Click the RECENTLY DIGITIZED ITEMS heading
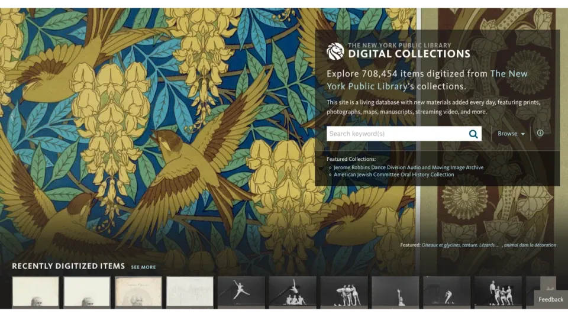The height and width of the screenshot is (317, 568). click(x=69, y=266)
